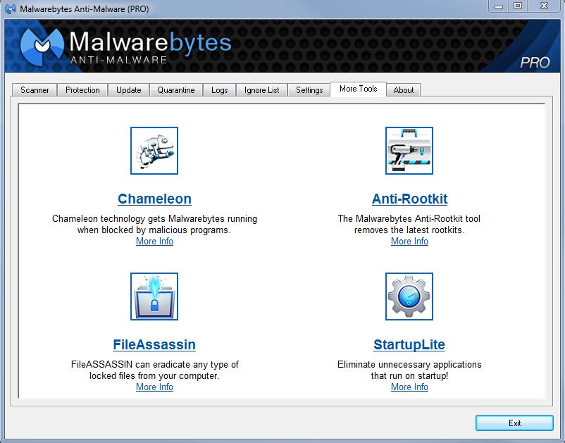Switch to the Ignore List tab
The width and height of the screenshot is (565, 443).
[x=261, y=90]
